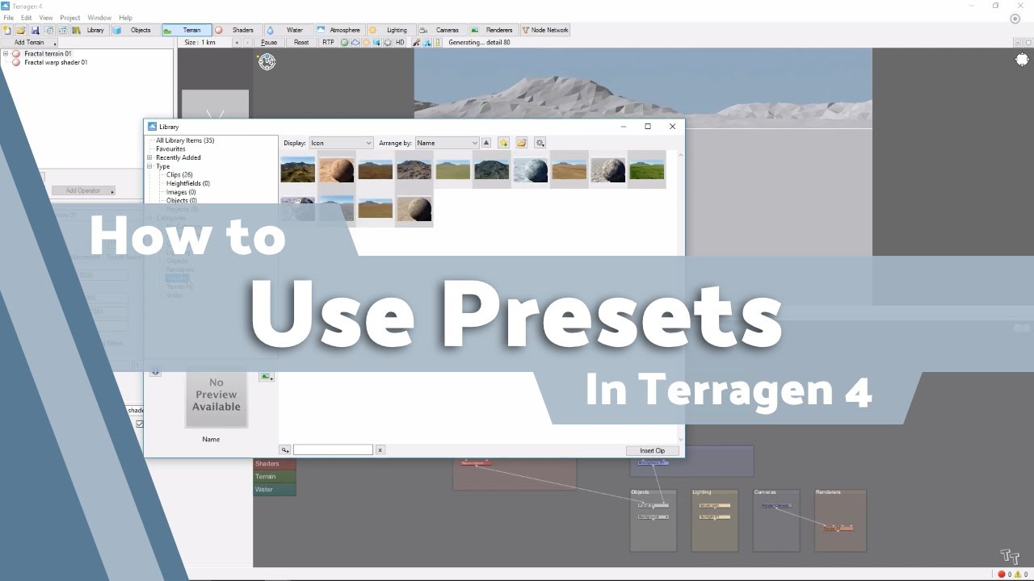Click the Save project floppy icon
The height and width of the screenshot is (581, 1034).
tap(35, 30)
